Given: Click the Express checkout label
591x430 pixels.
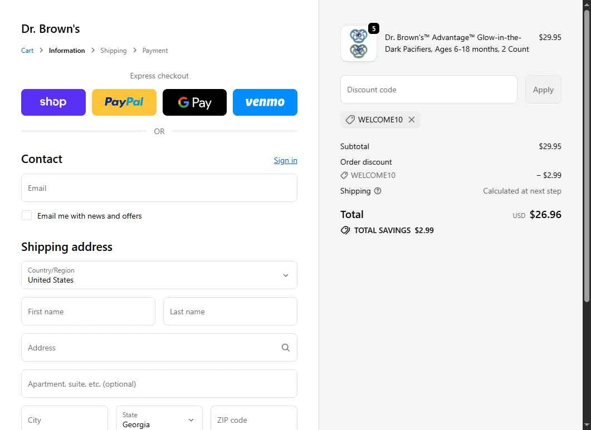Looking at the screenshot, I should coord(159,76).
